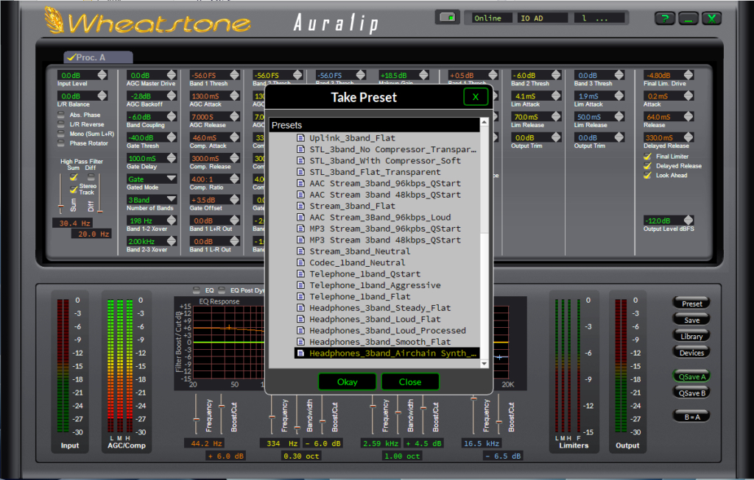Toggle the L/R Reverse switch
The image size is (754, 480).
click(61, 124)
